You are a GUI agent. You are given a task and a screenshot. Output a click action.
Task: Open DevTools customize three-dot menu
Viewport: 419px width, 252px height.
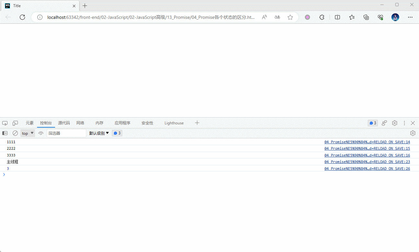point(404,123)
